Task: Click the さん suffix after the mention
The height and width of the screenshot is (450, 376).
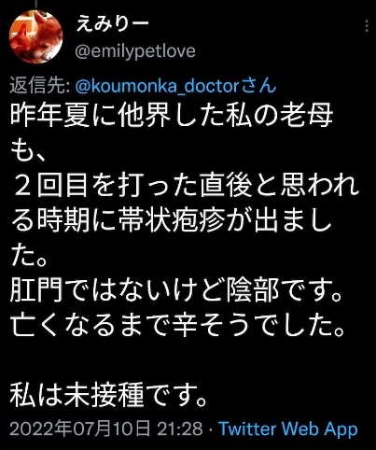Action: click(258, 86)
